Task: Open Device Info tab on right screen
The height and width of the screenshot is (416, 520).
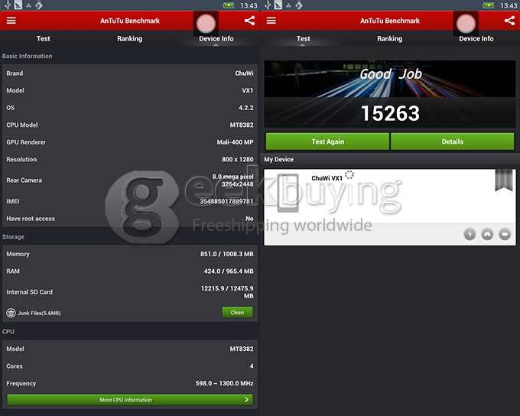Action: click(x=476, y=39)
